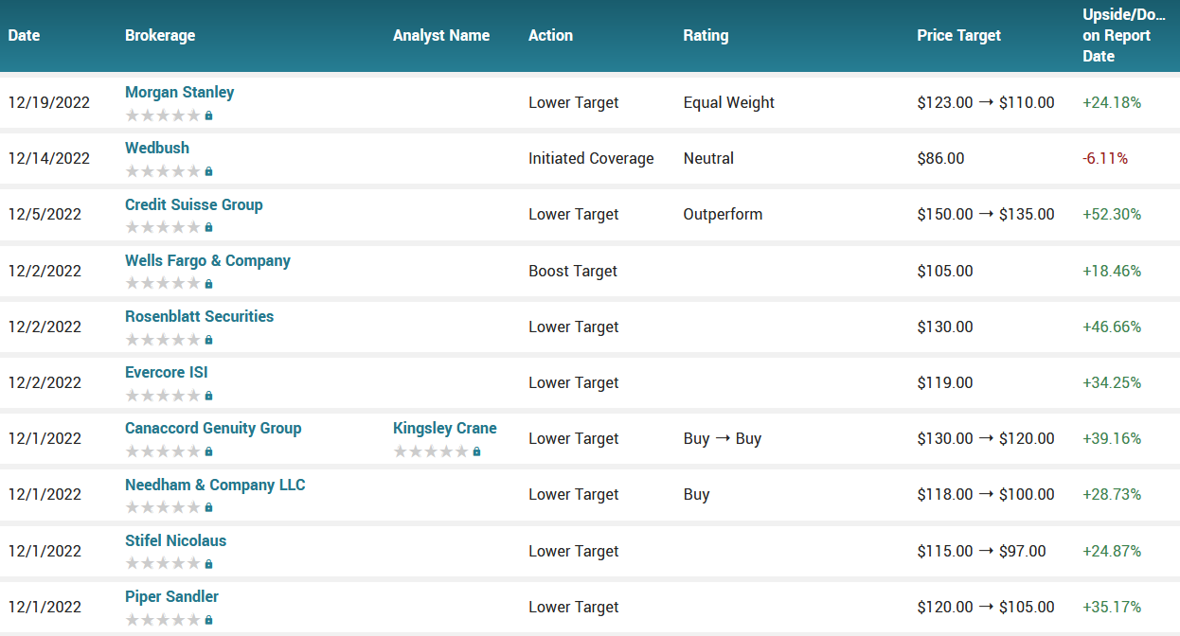Click lock icon under Wedbush

pos(208,171)
